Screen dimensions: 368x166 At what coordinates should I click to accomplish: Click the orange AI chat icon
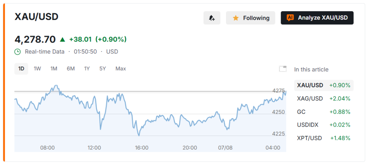tap(290, 18)
